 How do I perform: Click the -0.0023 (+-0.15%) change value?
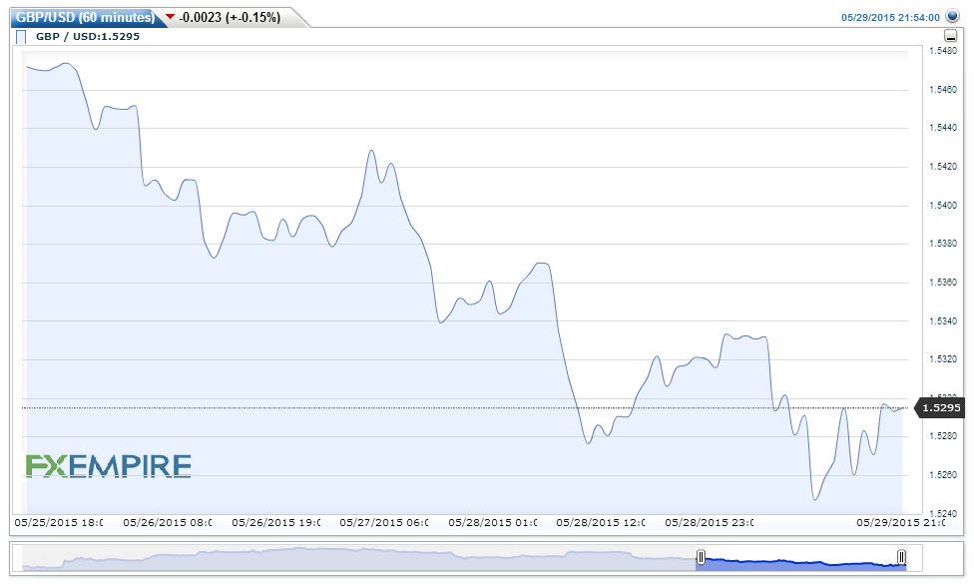[230, 17]
